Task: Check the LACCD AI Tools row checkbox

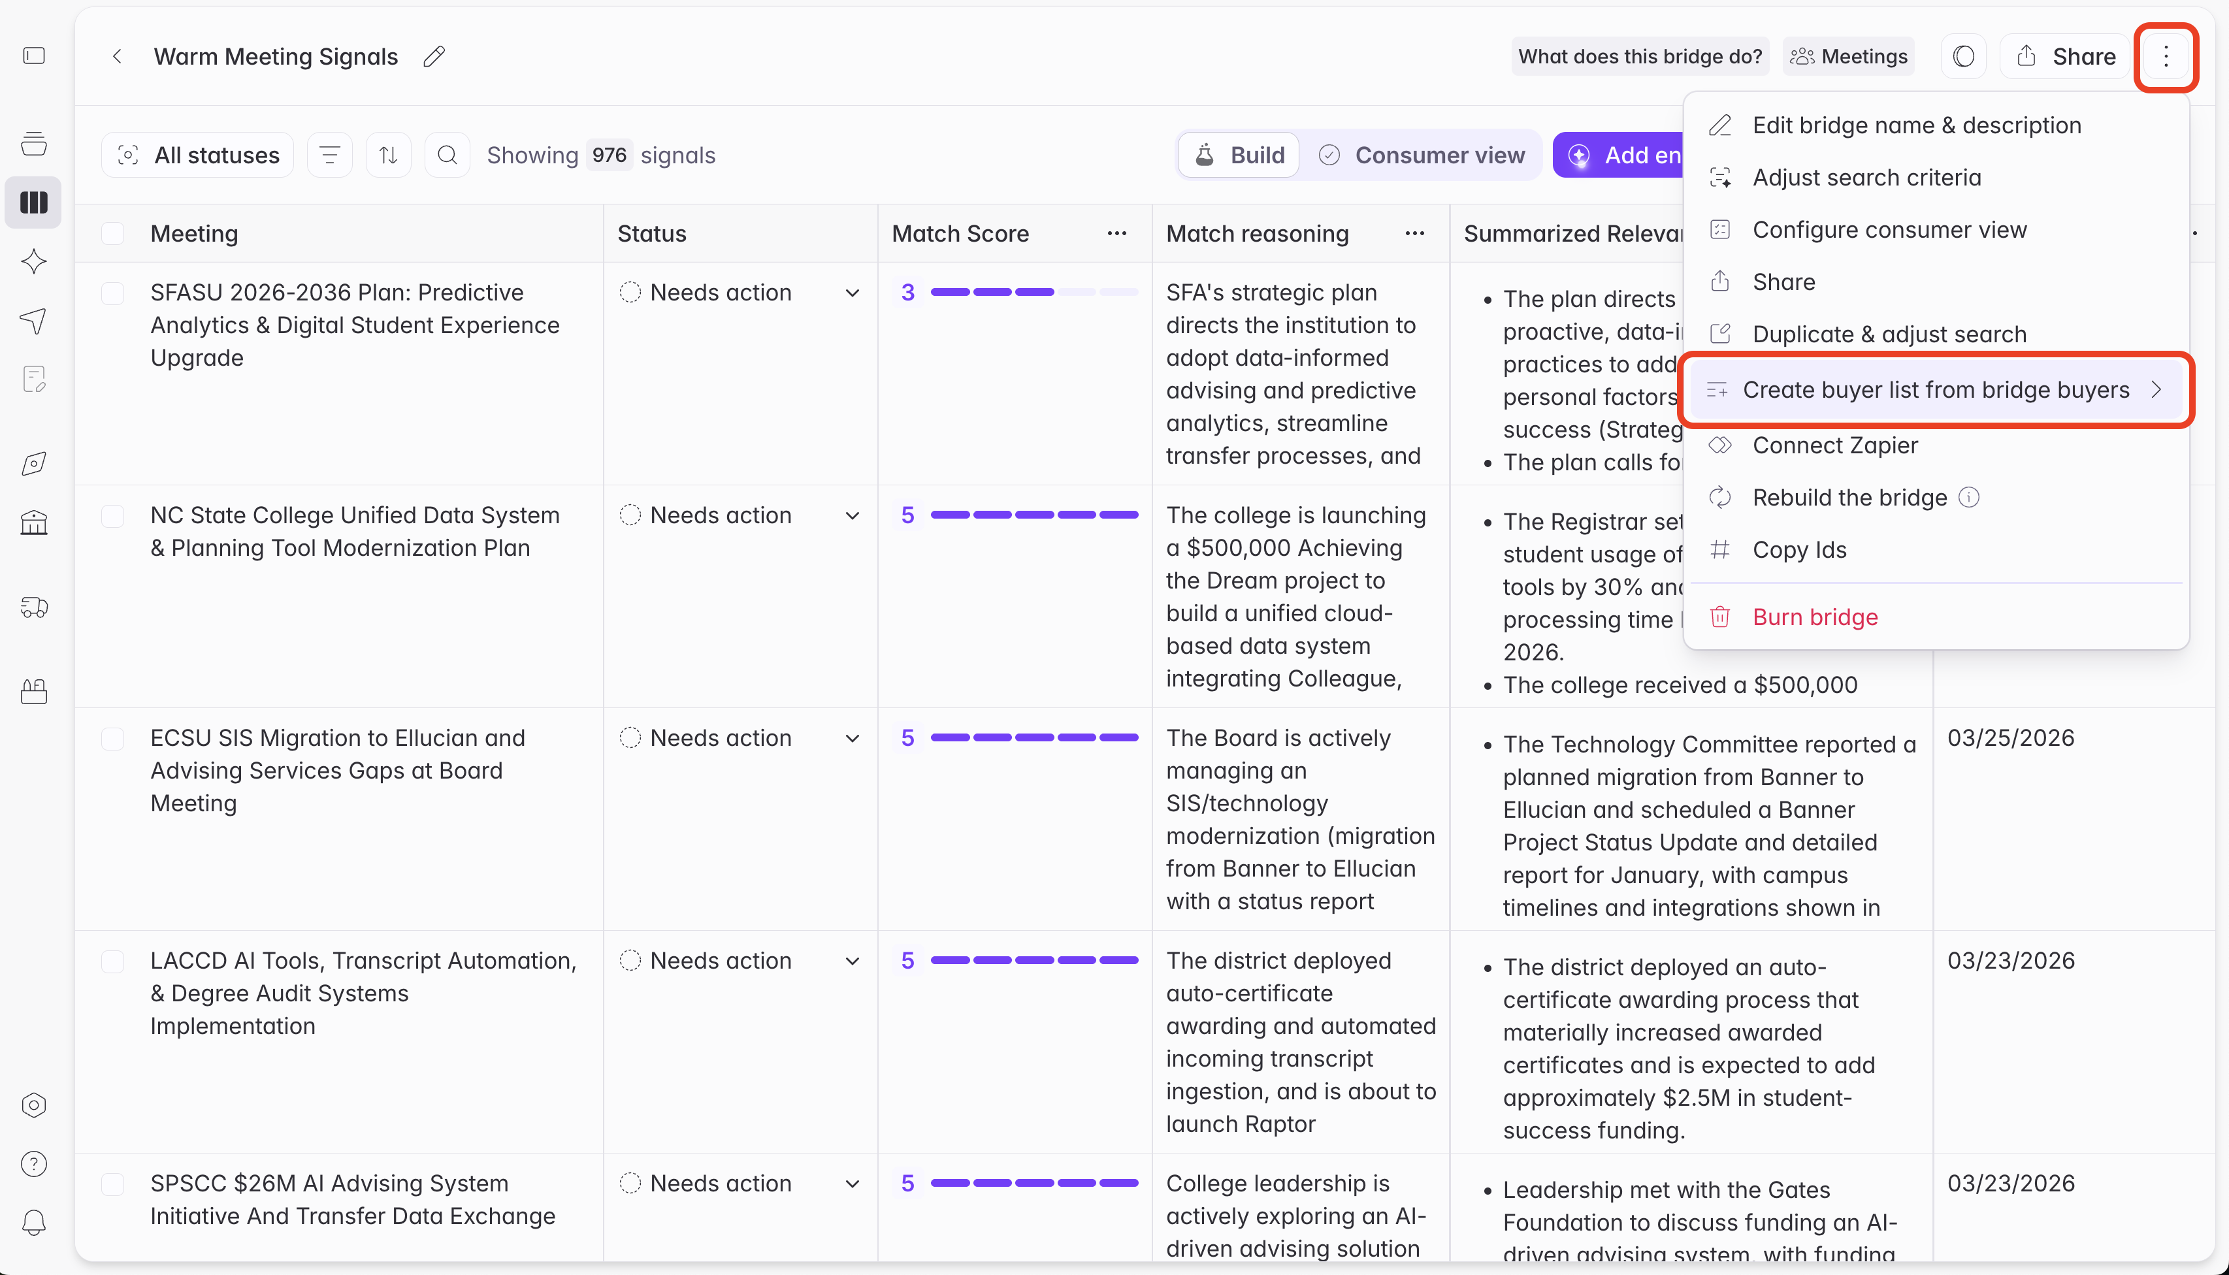Action: (113, 961)
